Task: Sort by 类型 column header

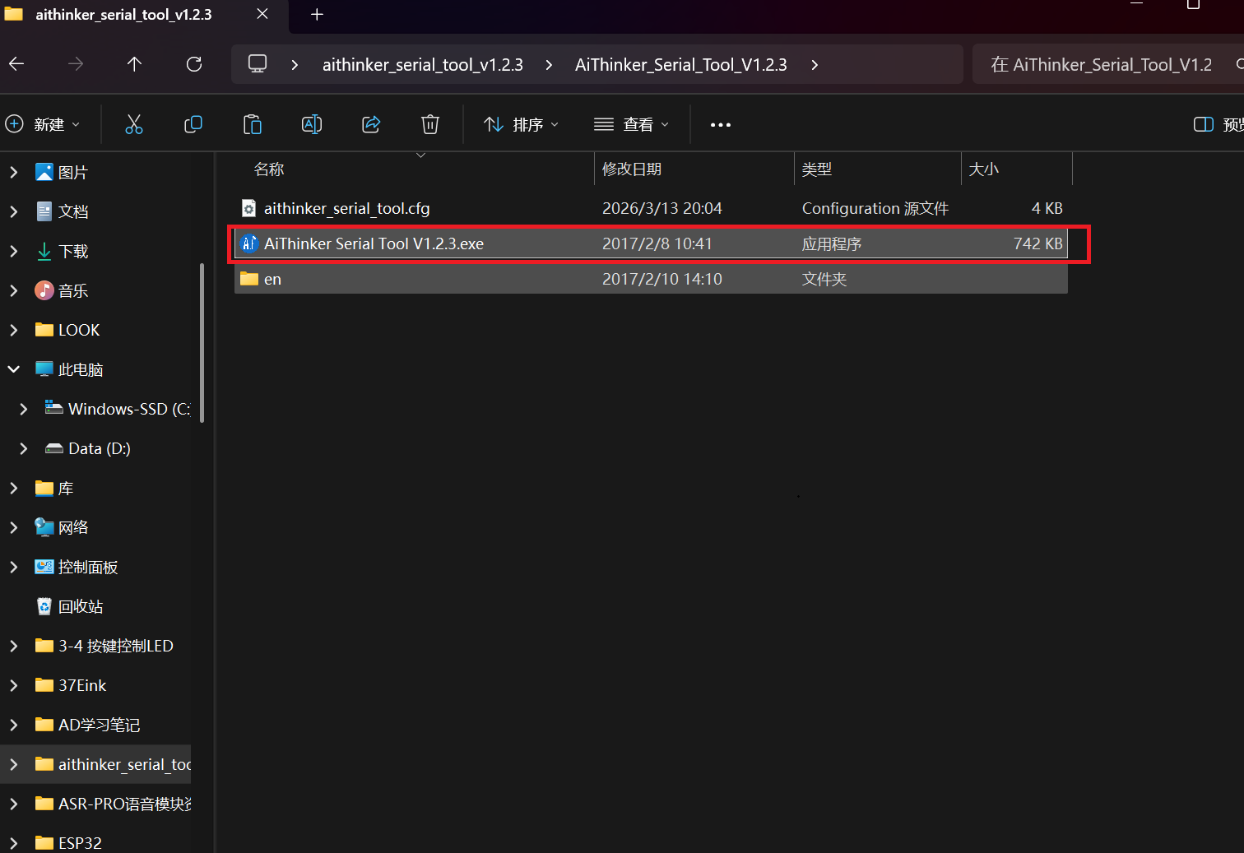Action: pos(817,169)
